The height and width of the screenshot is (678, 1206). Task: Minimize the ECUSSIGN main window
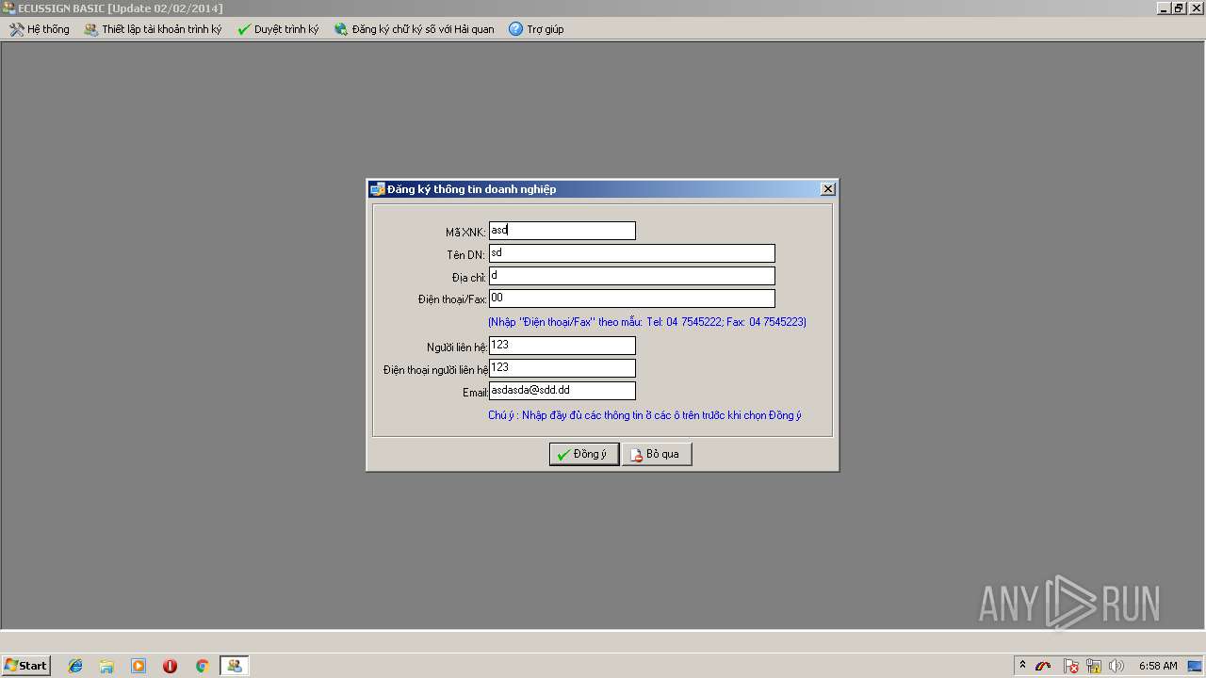click(x=1165, y=8)
